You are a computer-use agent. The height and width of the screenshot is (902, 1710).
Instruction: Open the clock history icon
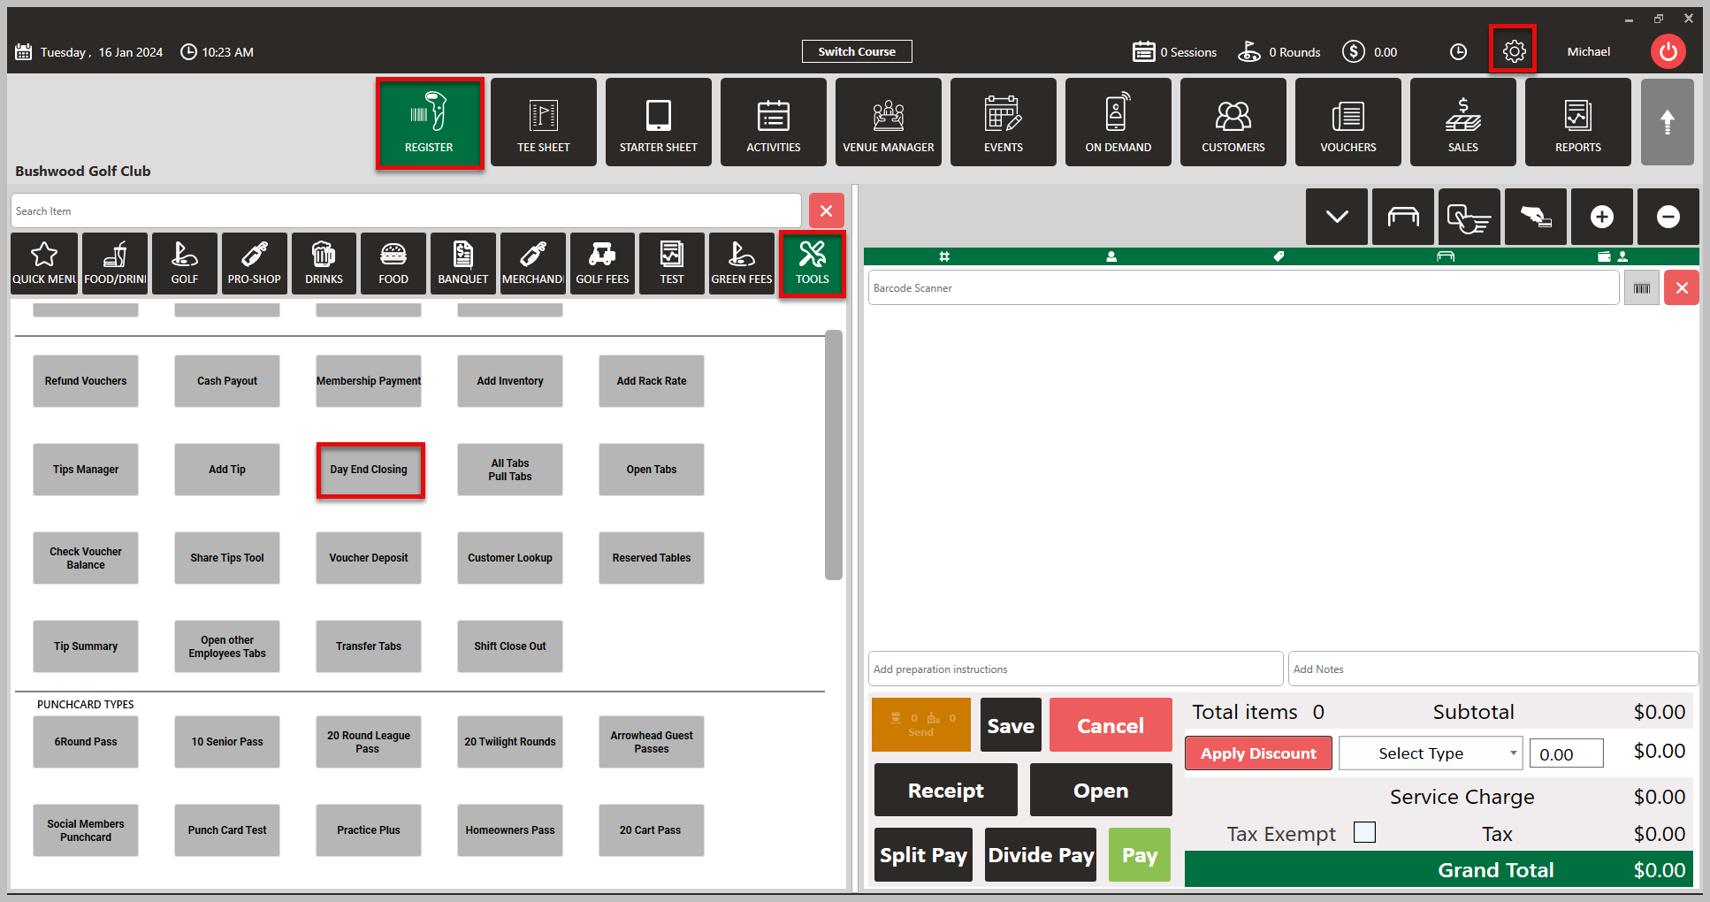click(1458, 52)
